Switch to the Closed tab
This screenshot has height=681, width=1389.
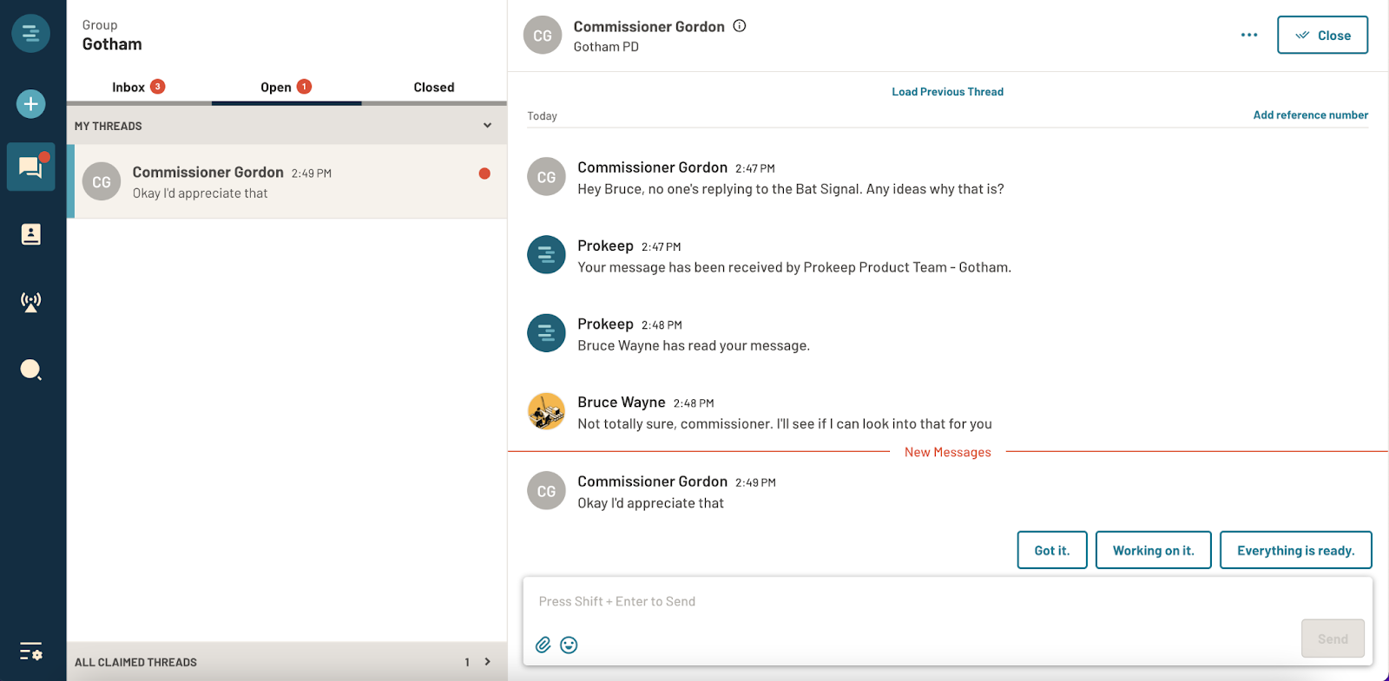[434, 87]
